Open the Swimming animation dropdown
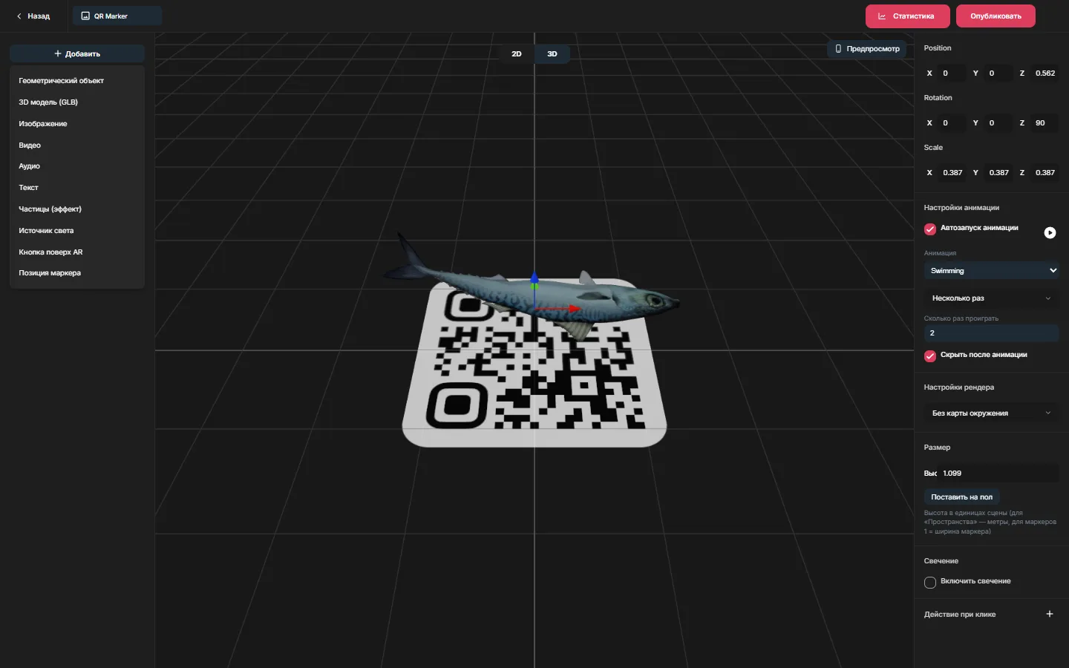Viewport: 1069px width, 668px height. [x=991, y=271]
